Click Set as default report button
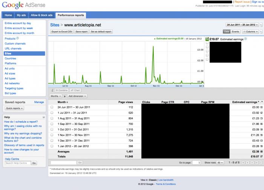 [101, 31]
